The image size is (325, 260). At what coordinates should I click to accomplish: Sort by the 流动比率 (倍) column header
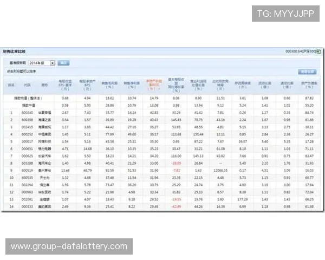point(265,85)
